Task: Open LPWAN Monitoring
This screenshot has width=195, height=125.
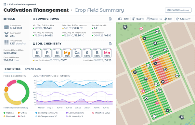Action: pyautogui.click(x=178, y=10)
